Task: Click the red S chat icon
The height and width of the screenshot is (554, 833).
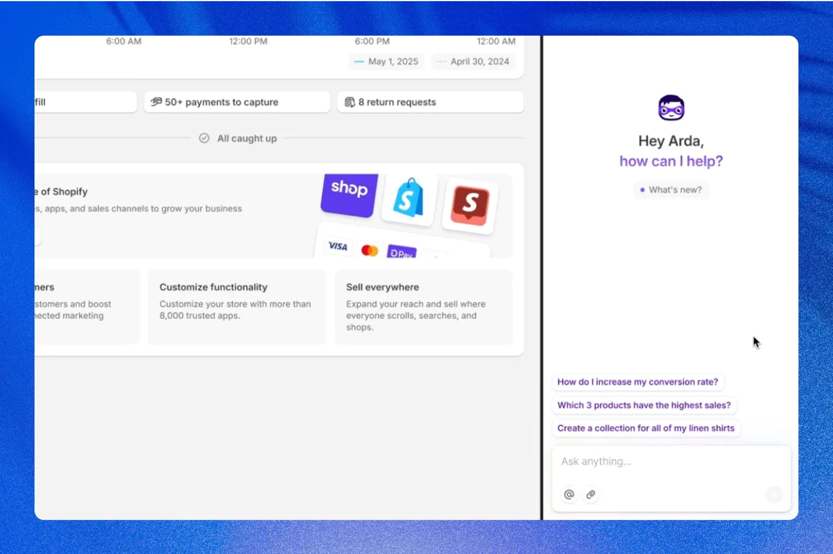Action: tap(470, 205)
